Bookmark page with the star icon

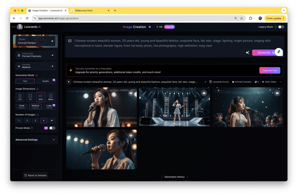242,18
